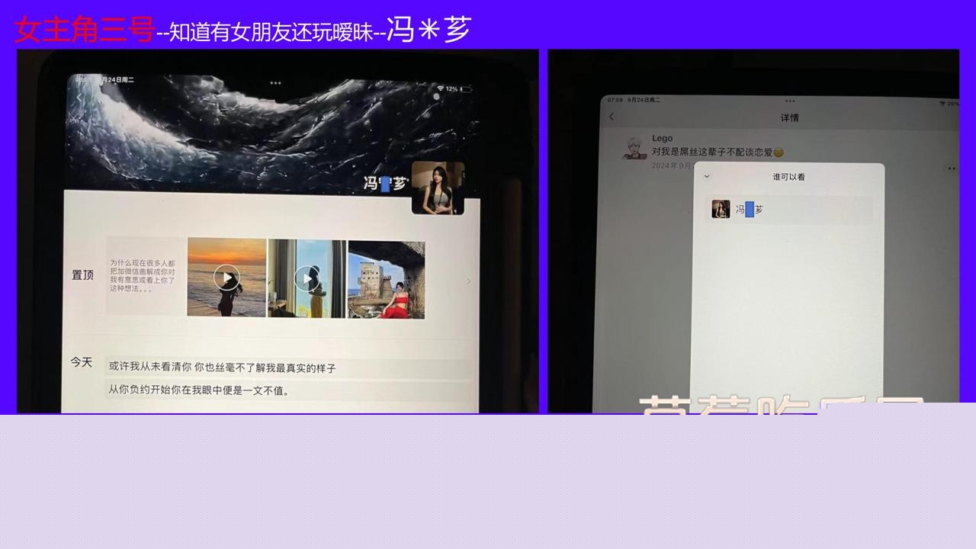Tap the profile avatar beside the cover photo
The height and width of the screenshot is (549, 976).
click(438, 188)
